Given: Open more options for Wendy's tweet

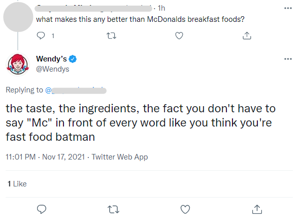Looking at the screenshot, I should [288, 59].
